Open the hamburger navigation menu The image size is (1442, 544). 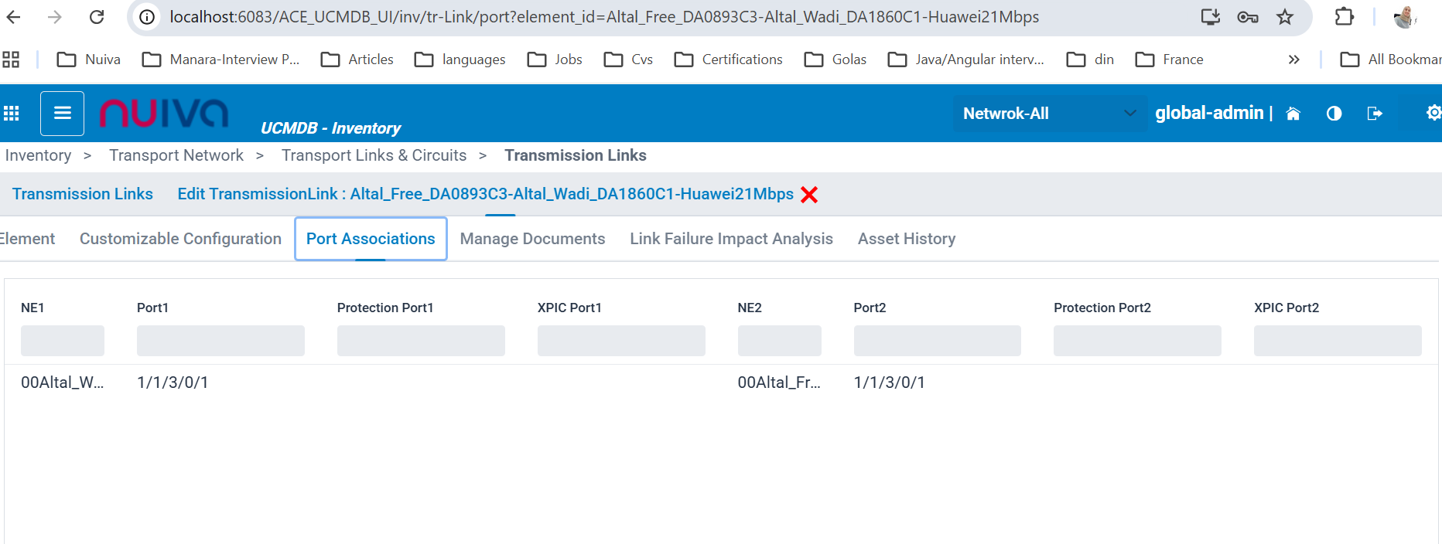[62, 114]
